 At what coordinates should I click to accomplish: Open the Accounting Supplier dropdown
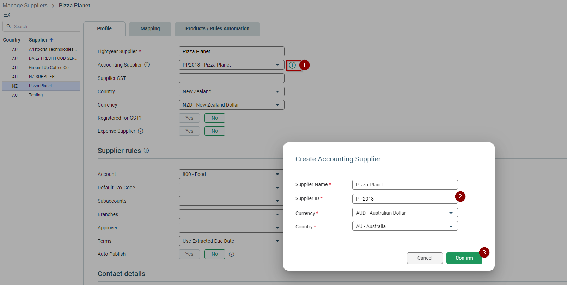click(232, 65)
